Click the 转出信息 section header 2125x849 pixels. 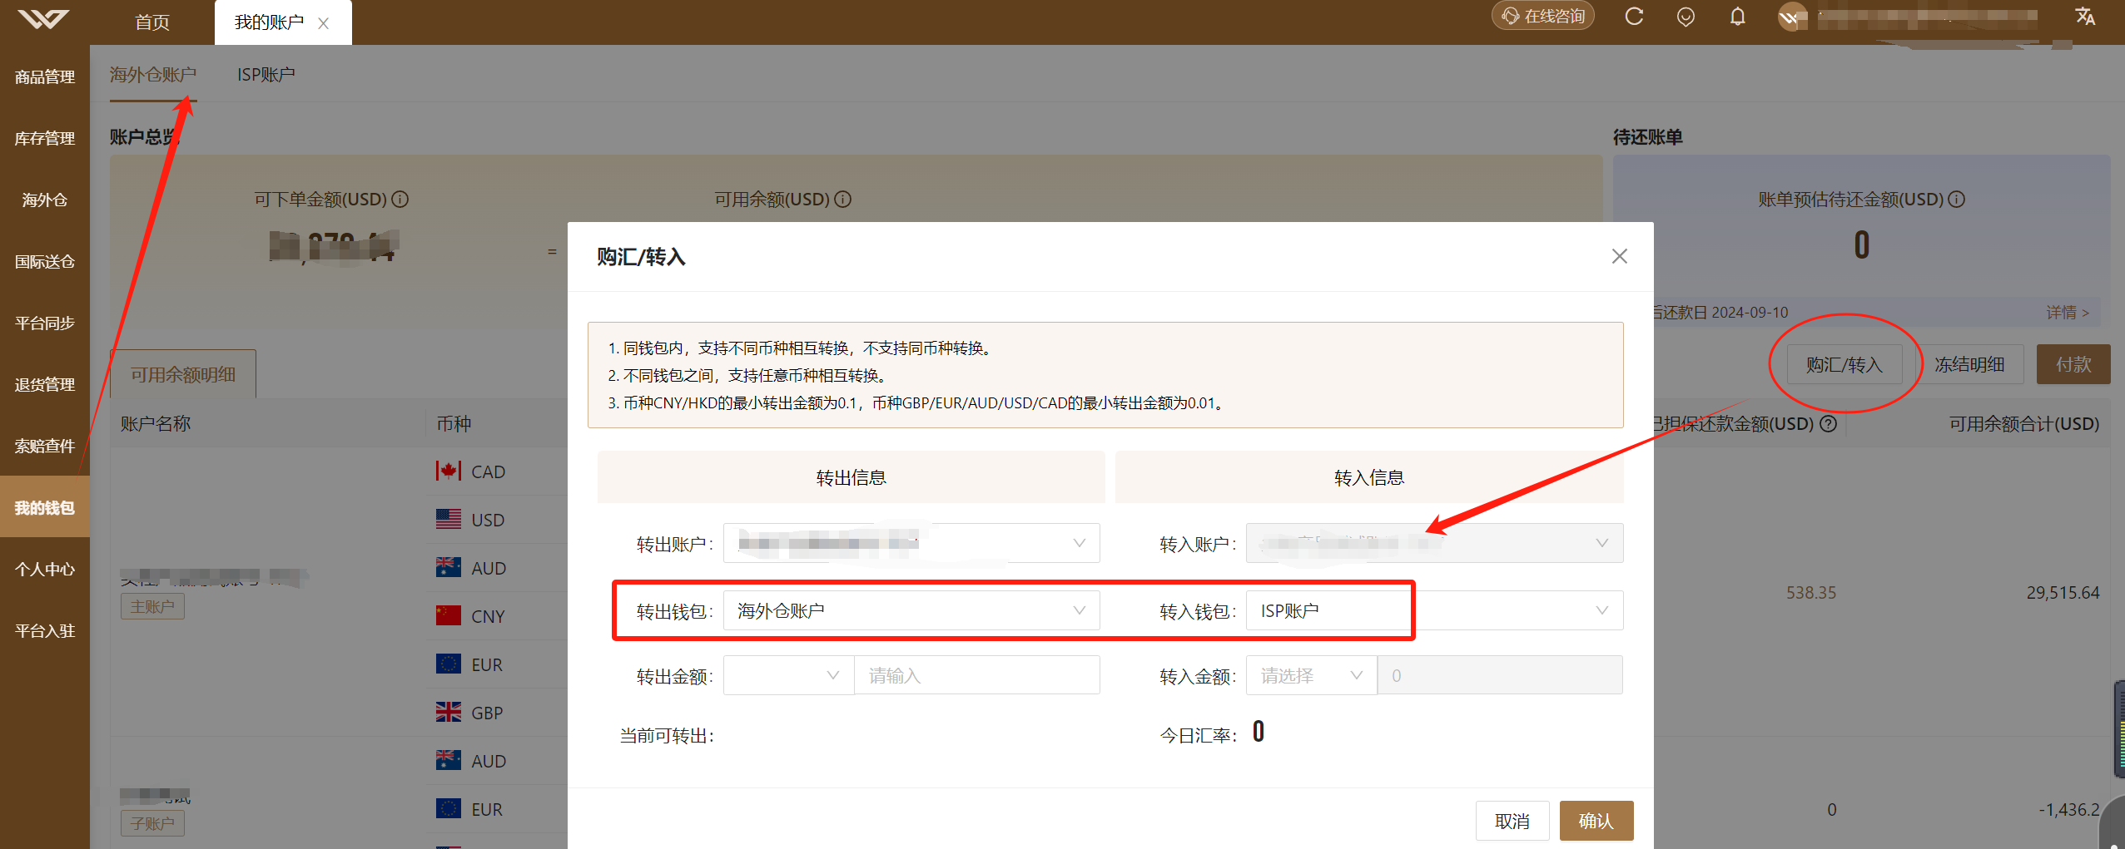(851, 477)
